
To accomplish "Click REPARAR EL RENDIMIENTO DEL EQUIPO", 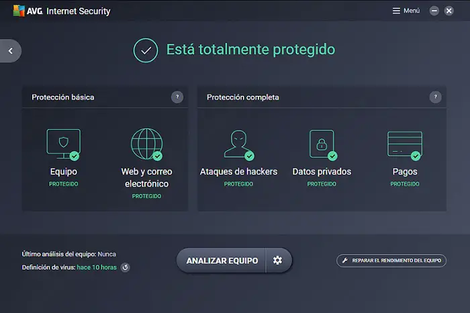I will coord(391,261).
